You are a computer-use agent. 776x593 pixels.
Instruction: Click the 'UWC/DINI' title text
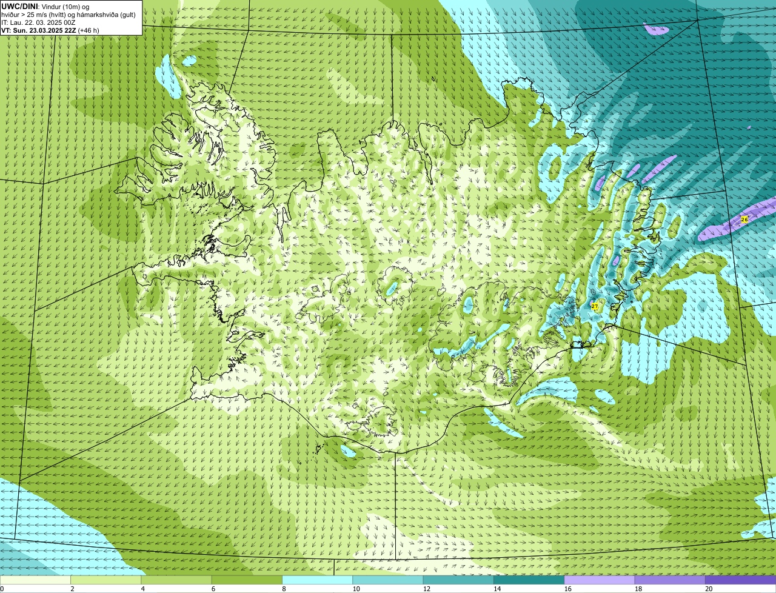click(19, 6)
